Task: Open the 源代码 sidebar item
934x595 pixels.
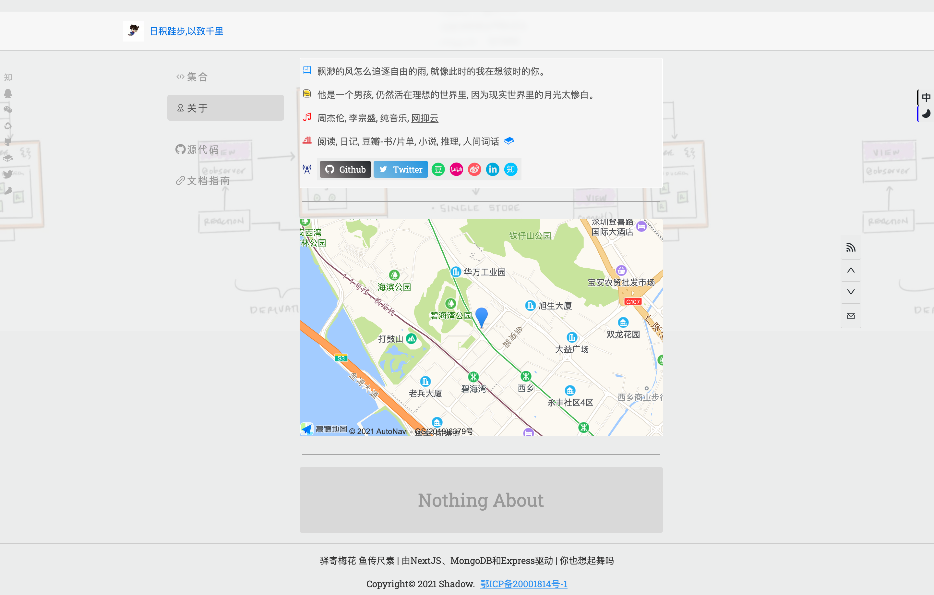Action: (x=197, y=150)
